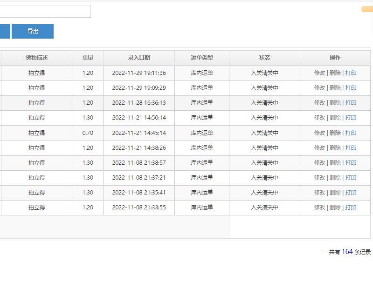
Task: Click 打印 for the 2022-11-21 14:45:14 row
Action: [351, 133]
